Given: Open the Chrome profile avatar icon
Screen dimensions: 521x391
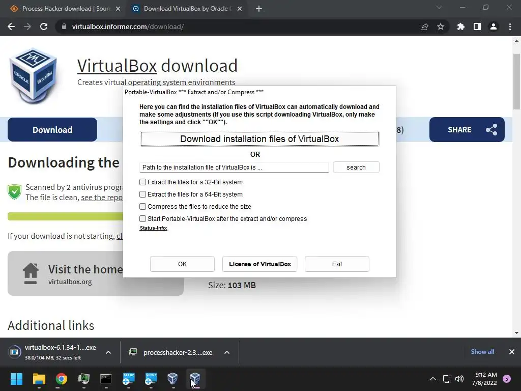Looking at the screenshot, I should point(494,26).
